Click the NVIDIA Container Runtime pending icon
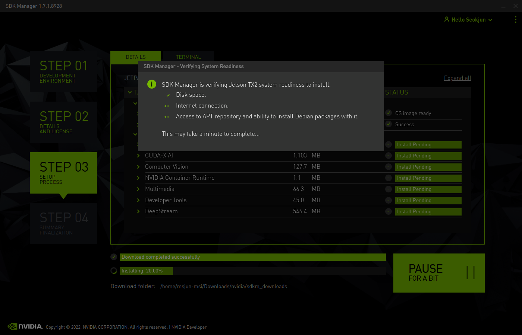Viewport: 522px width, 335px height. click(x=389, y=178)
